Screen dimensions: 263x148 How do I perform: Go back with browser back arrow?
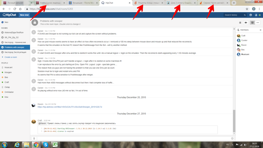pyautogui.click(x=4, y=9)
